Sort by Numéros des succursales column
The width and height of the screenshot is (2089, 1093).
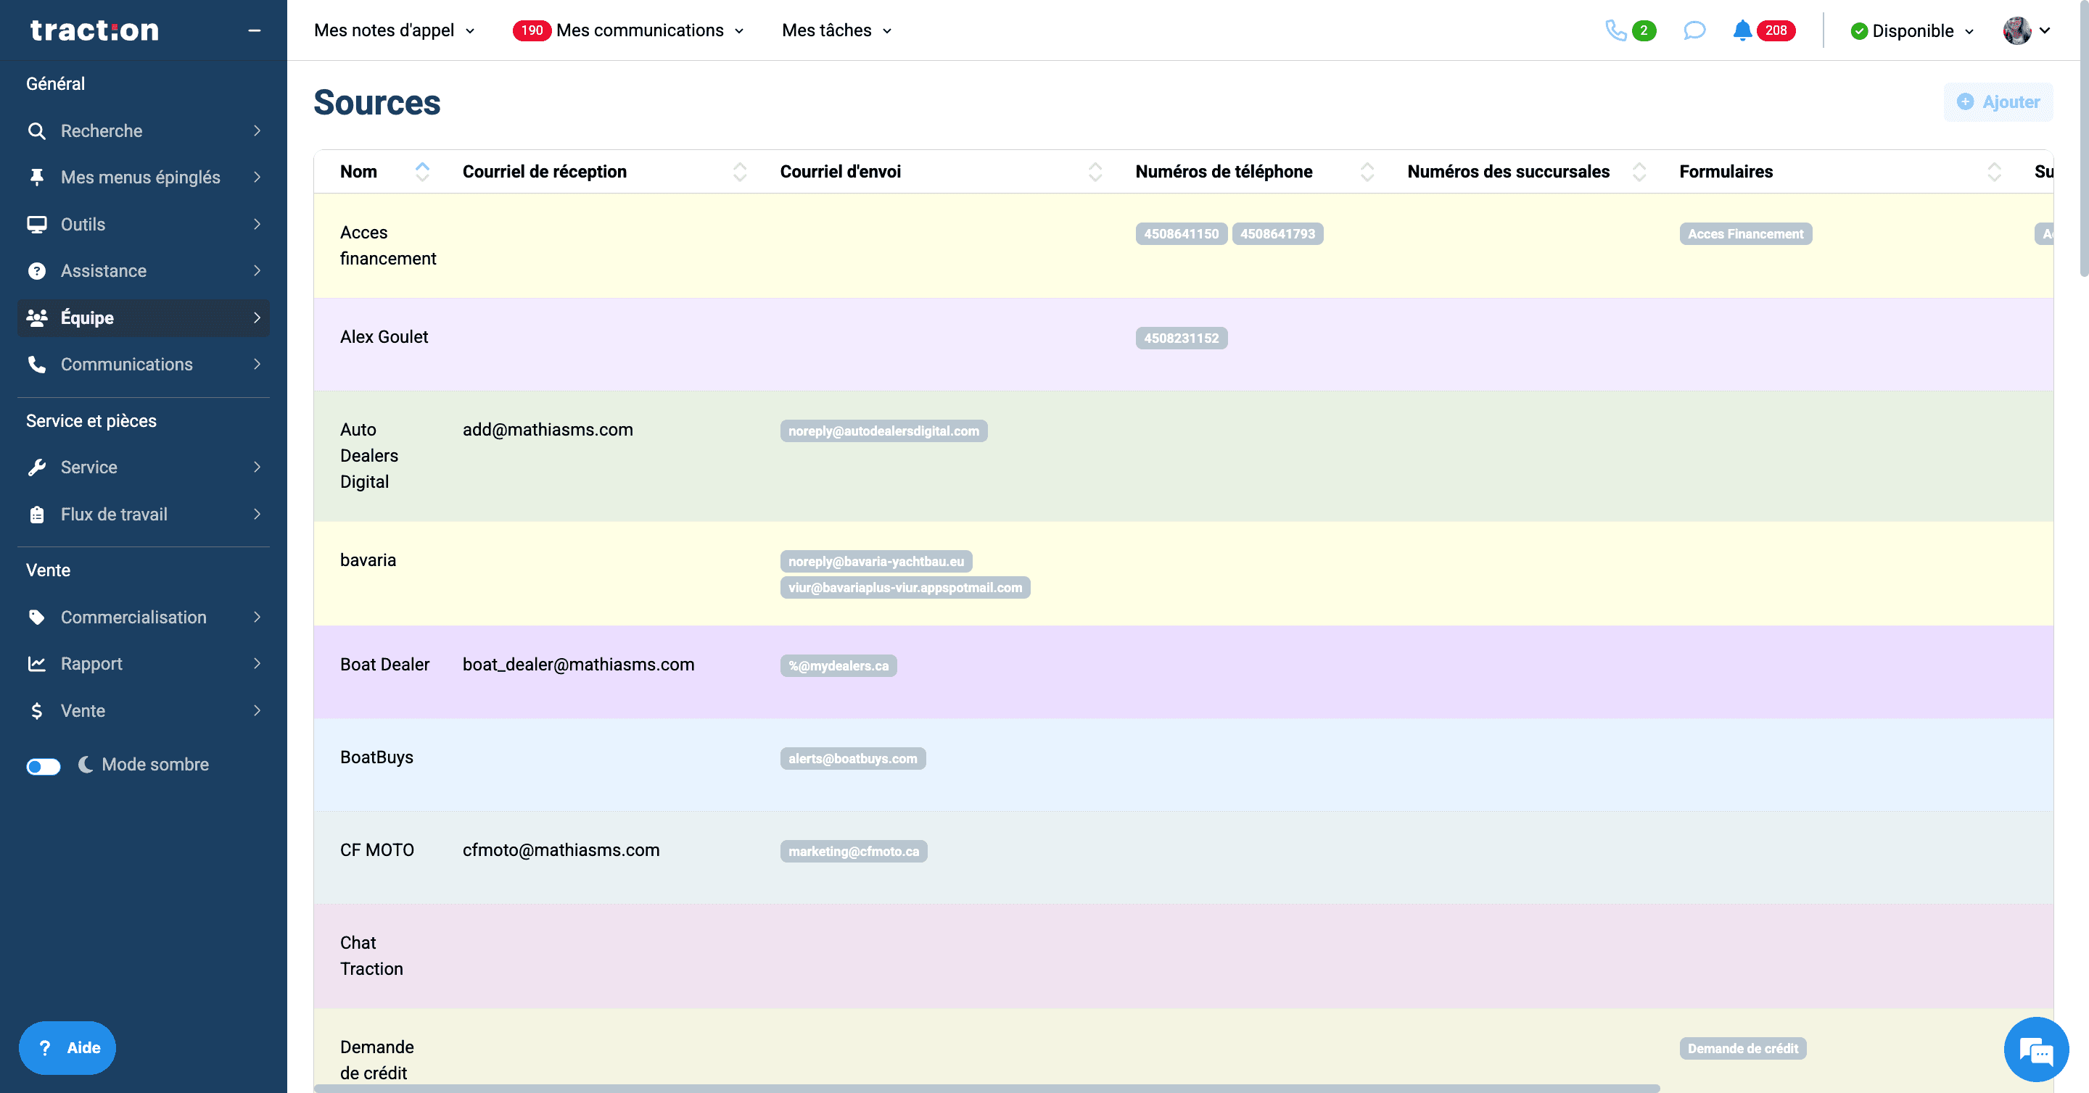pyautogui.click(x=1639, y=171)
